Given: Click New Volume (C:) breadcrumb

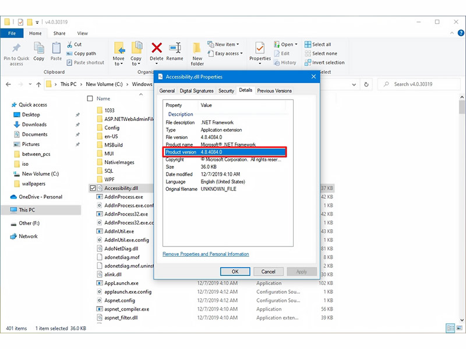Looking at the screenshot, I should click(104, 84).
